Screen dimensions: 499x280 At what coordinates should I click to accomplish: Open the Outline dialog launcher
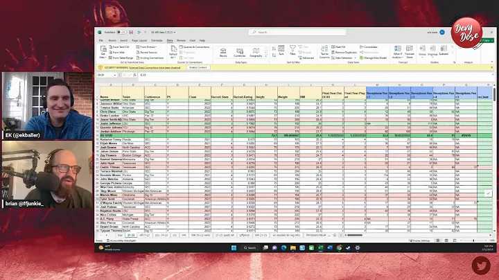(454, 62)
